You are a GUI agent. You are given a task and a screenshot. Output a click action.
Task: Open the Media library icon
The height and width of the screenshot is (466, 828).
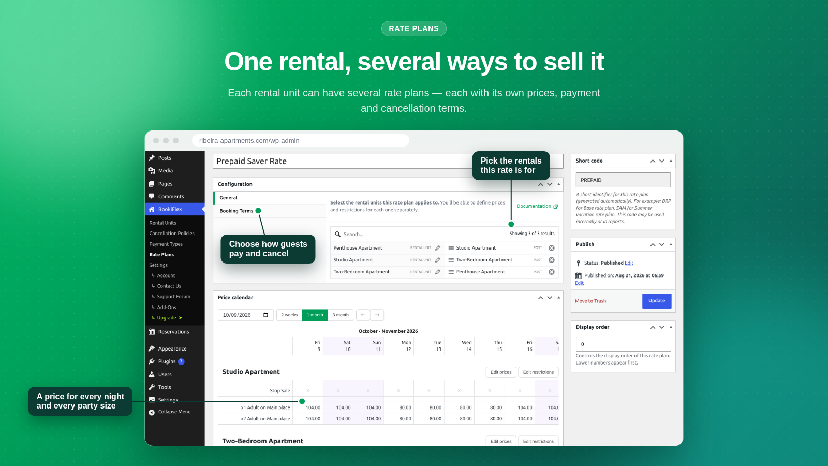pos(152,171)
